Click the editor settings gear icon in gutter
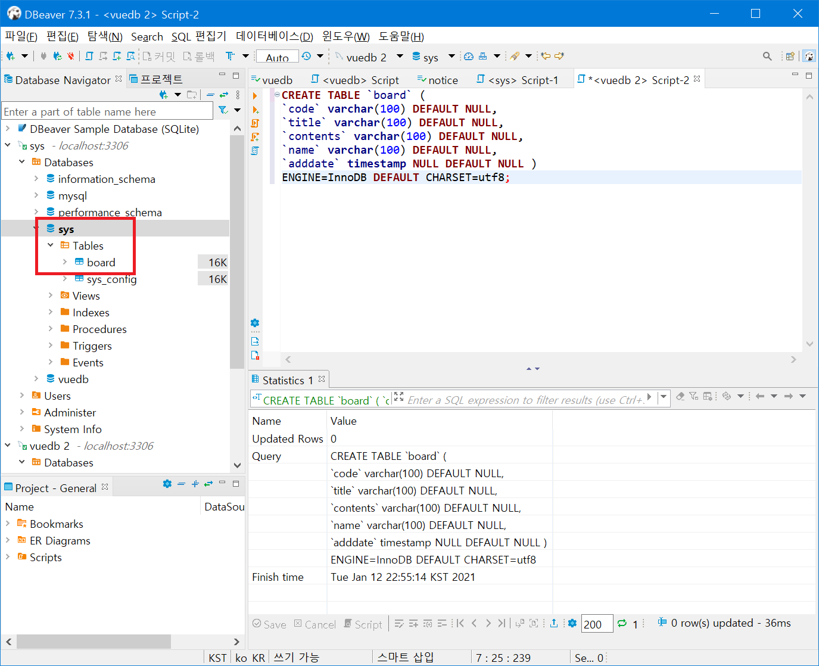Image resolution: width=819 pixels, height=666 pixels. pos(255,323)
